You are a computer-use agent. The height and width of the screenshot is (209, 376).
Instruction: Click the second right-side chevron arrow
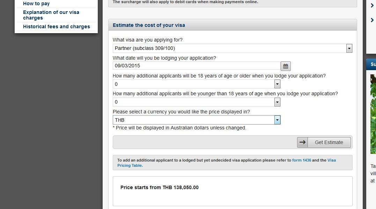[x=372, y=20]
